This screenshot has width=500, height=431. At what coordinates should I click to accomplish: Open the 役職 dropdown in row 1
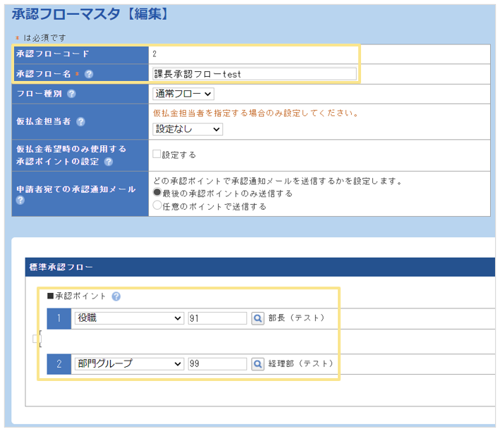(128, 318)
